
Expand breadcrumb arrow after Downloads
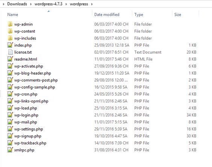click(x=31, y=4)
